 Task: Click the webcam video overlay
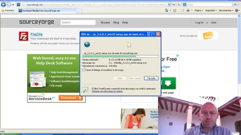pyautogui.click(x=200, y=116)
